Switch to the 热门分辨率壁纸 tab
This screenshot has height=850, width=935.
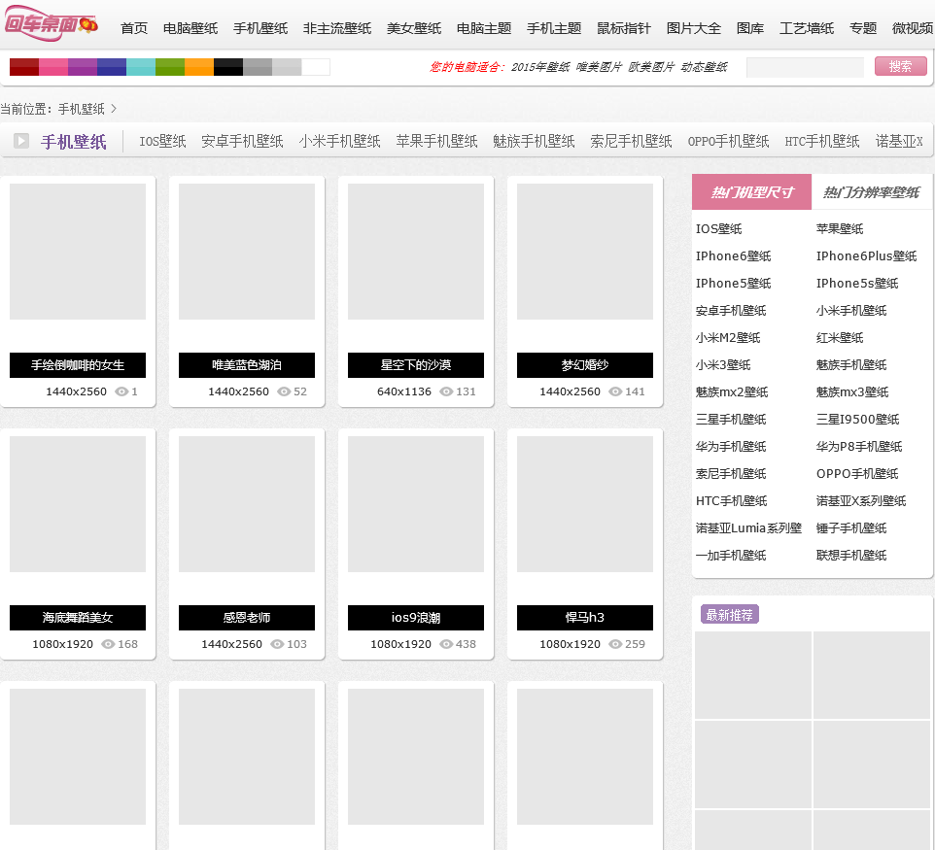point(871,192)
